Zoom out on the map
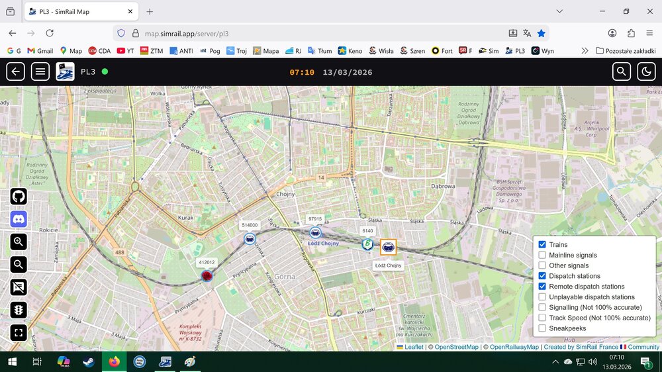The width and height of the screenshot is (662, 372). [19, 265]
